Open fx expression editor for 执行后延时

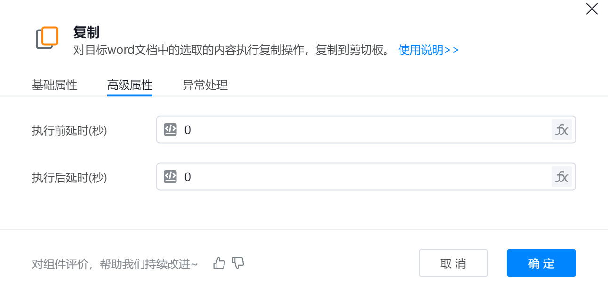(562, 177)
